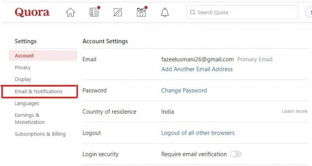Toggle Require email verification switch
Image resolution: width=312 pixels, height=166 pixels.
pyautogui.click(x=236, y=154)
